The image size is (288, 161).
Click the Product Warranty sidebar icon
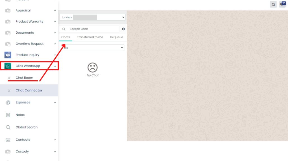tap(8, 22)
